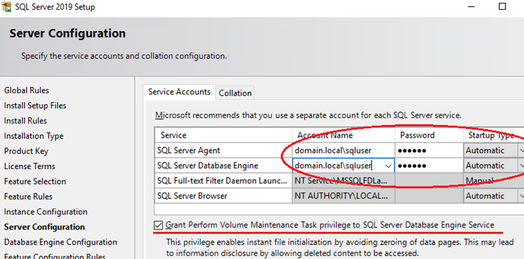Select the SQL Server Browser service cell
The image size is (524, 259).
point(224,196)
